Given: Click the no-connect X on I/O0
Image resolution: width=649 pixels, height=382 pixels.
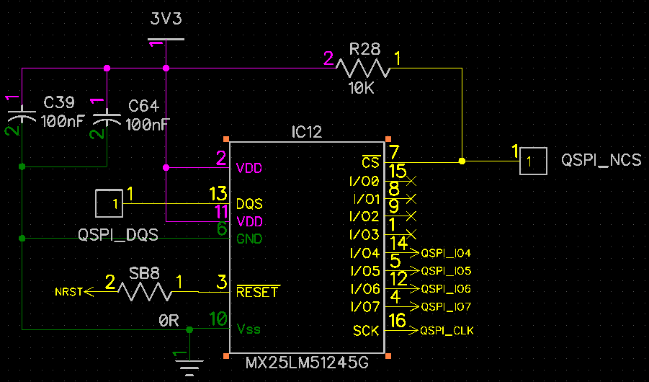Looking at the screenshot, I should [411, 181].
